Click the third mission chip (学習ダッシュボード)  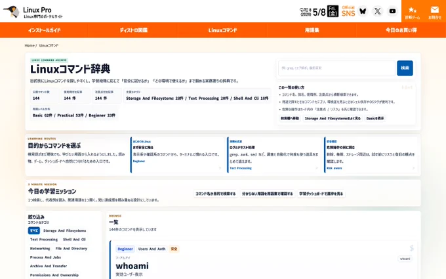[x=321, y=194]
